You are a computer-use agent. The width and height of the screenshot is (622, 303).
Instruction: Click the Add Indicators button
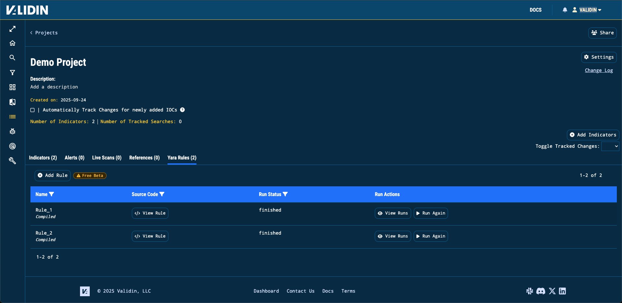point(593,134)
